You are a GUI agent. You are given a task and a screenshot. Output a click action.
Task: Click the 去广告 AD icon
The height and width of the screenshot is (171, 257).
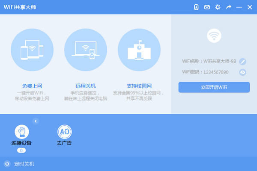pos(64,132)
